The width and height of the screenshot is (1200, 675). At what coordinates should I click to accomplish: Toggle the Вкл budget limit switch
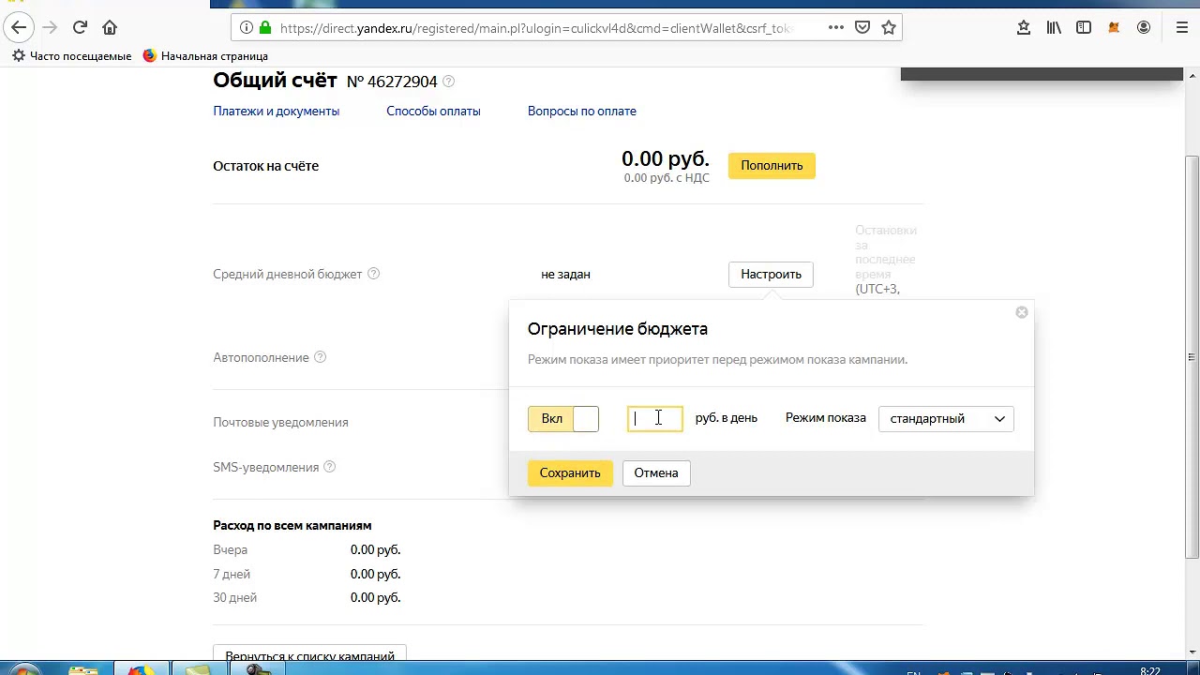[563, 419]
